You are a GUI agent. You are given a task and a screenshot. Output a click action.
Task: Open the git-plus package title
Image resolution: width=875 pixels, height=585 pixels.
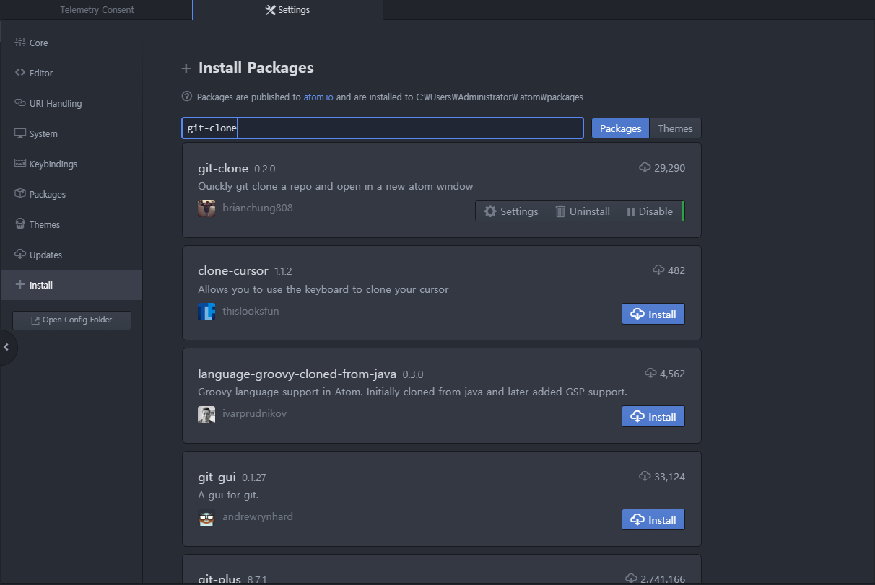[219, 579]
